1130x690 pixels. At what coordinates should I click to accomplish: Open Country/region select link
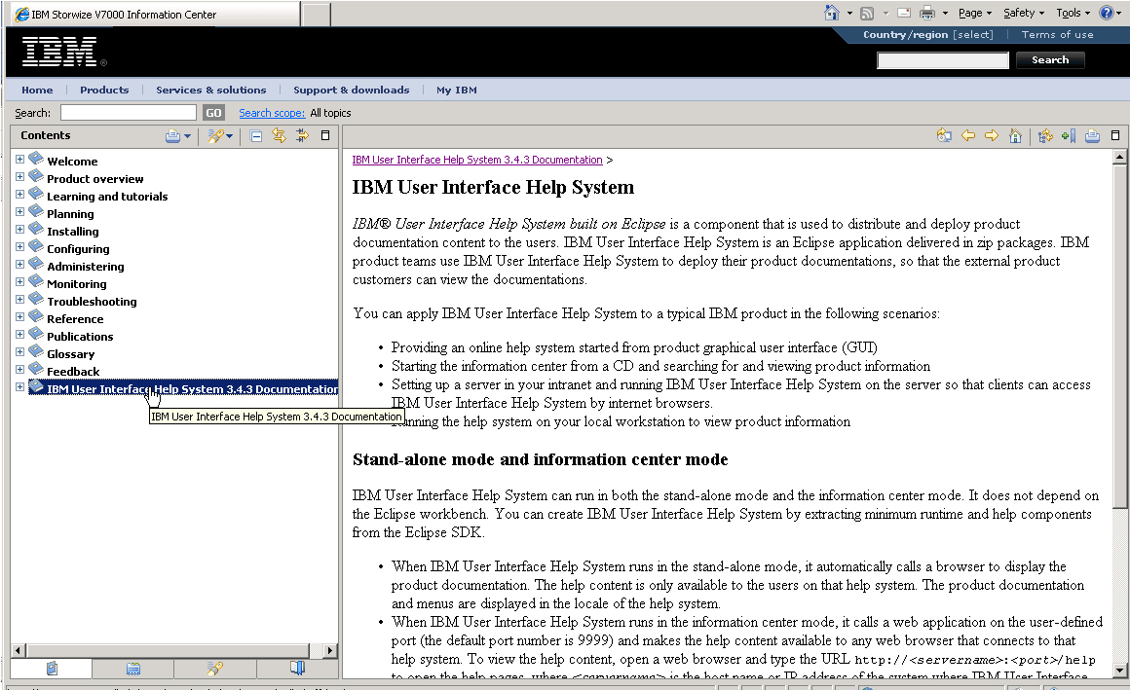(928, 35)
